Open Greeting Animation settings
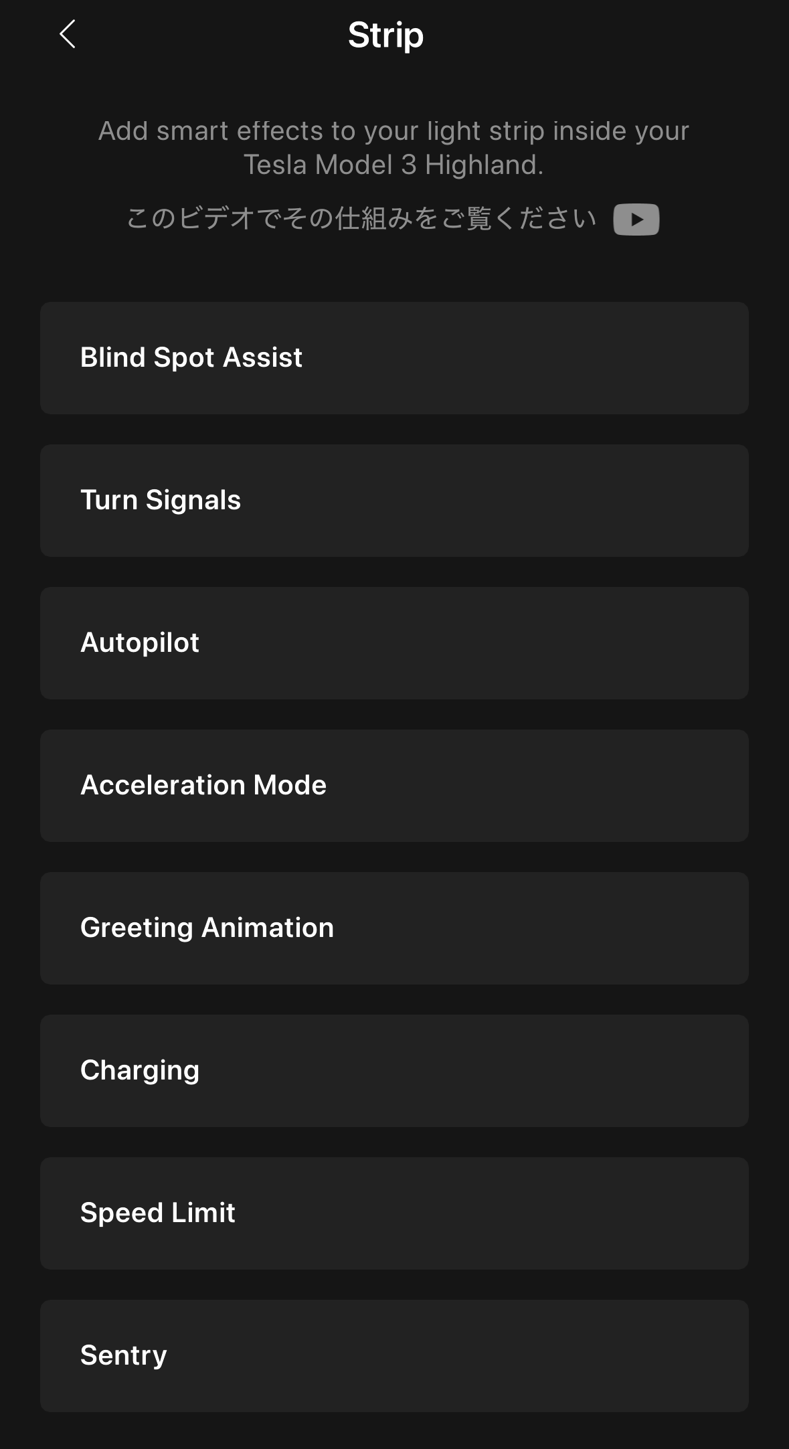Image resolution: width=789 pixels, height=1449 pixels. [394, 928]
